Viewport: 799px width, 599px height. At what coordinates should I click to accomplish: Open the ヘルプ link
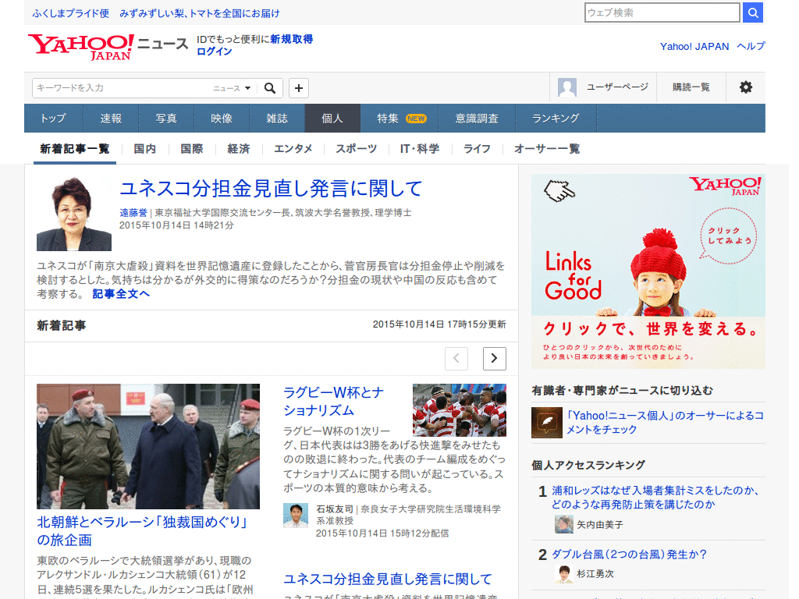coord(751,46)
